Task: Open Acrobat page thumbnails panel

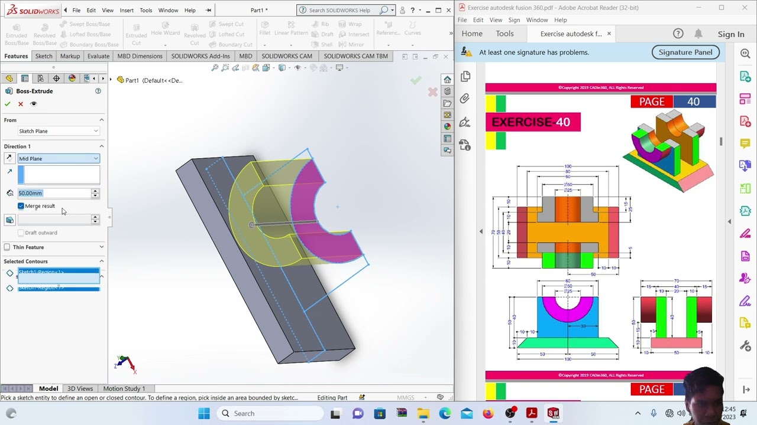Action: click(465, 76)
